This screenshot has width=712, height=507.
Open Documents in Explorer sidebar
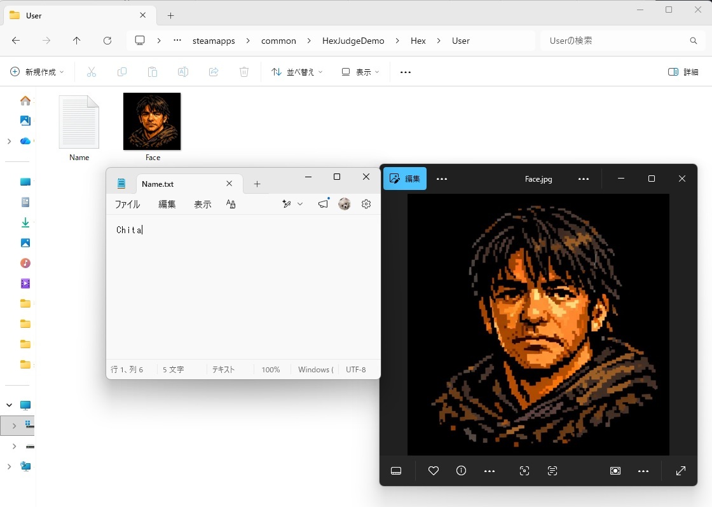click(x=25, y=202)
